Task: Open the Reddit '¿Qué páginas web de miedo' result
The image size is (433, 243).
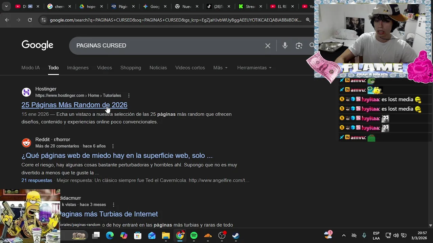Action: (117, 156)
